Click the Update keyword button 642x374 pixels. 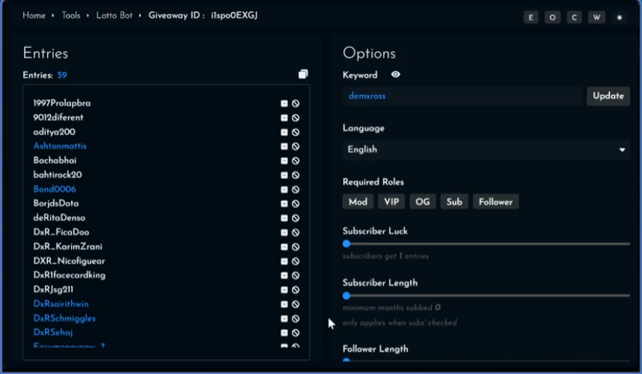[608, 96]
